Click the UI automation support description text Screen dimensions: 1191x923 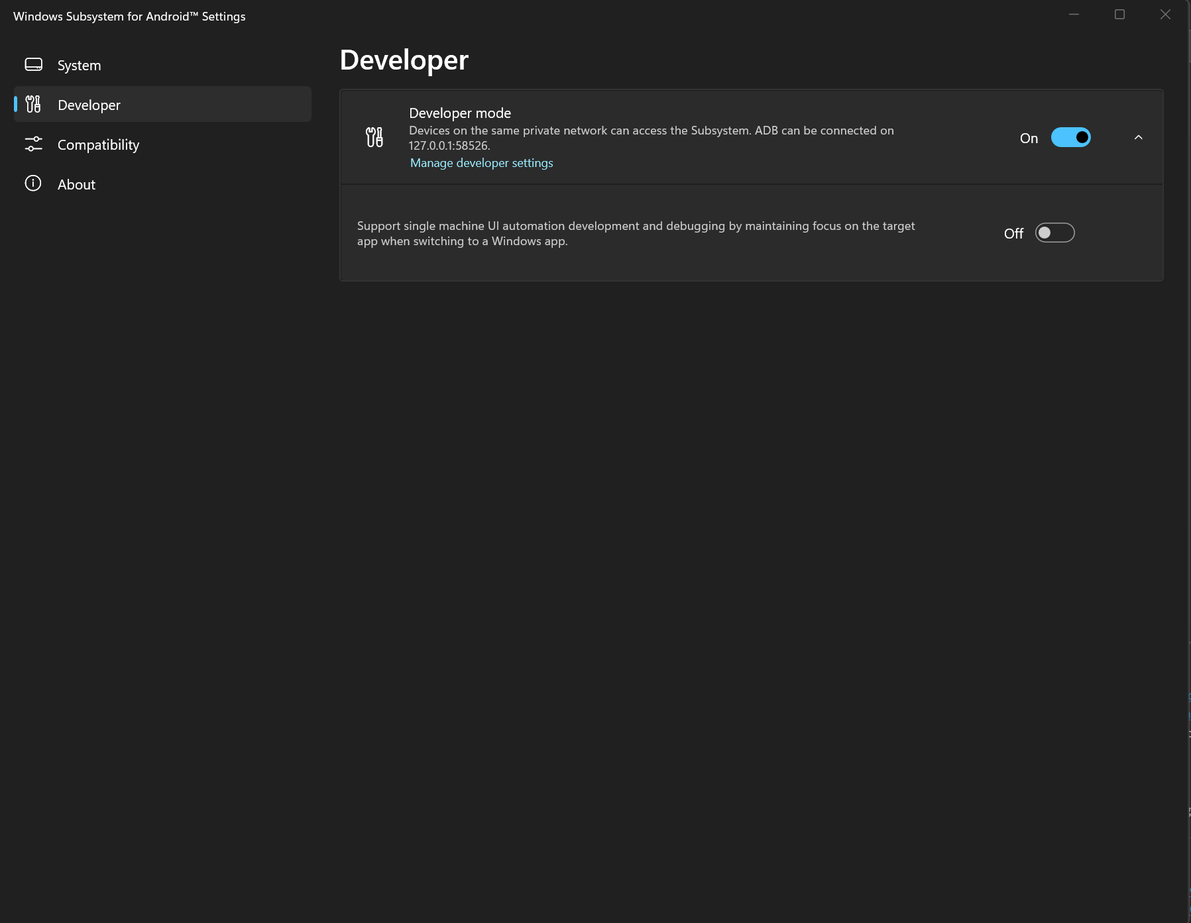pos(636,233)
